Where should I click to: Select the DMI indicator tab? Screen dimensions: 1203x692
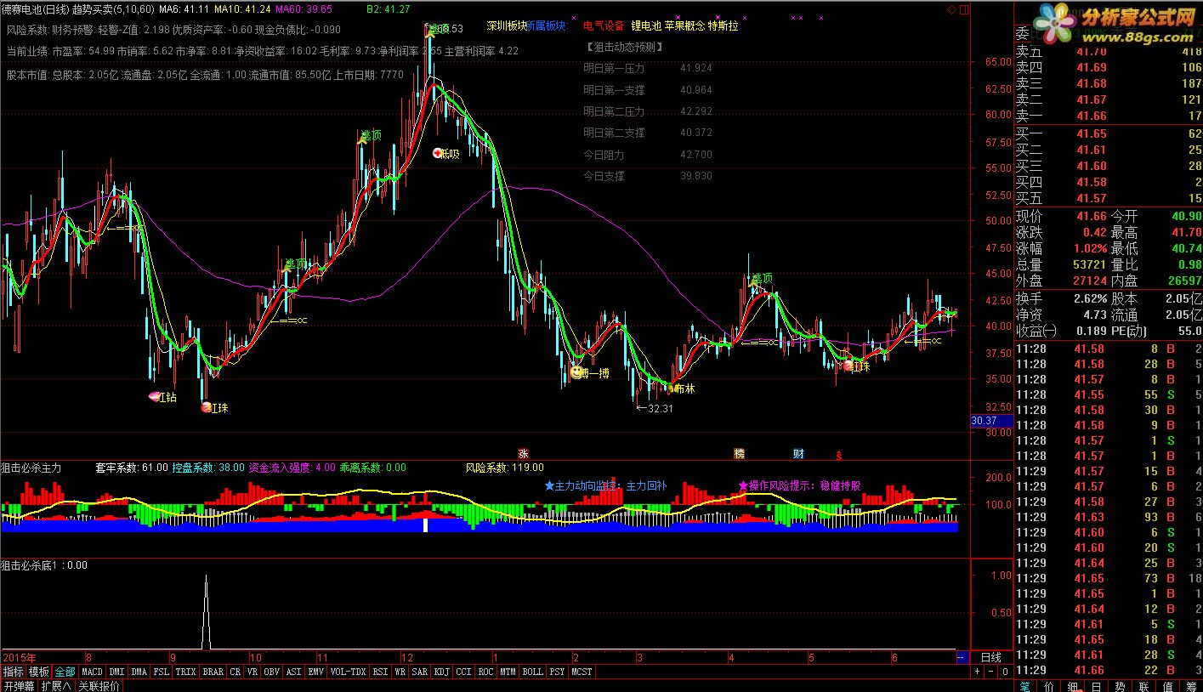117,672
